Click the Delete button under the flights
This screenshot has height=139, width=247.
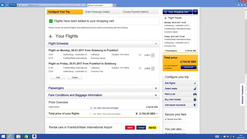(x=75, y=77)
